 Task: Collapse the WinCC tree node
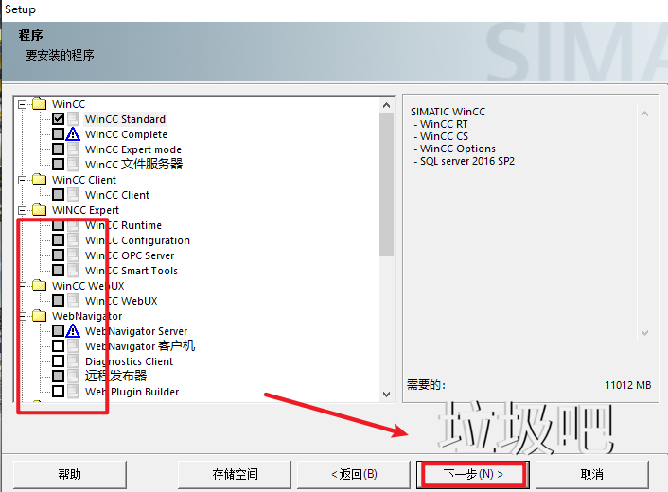(x=24, y=104)
